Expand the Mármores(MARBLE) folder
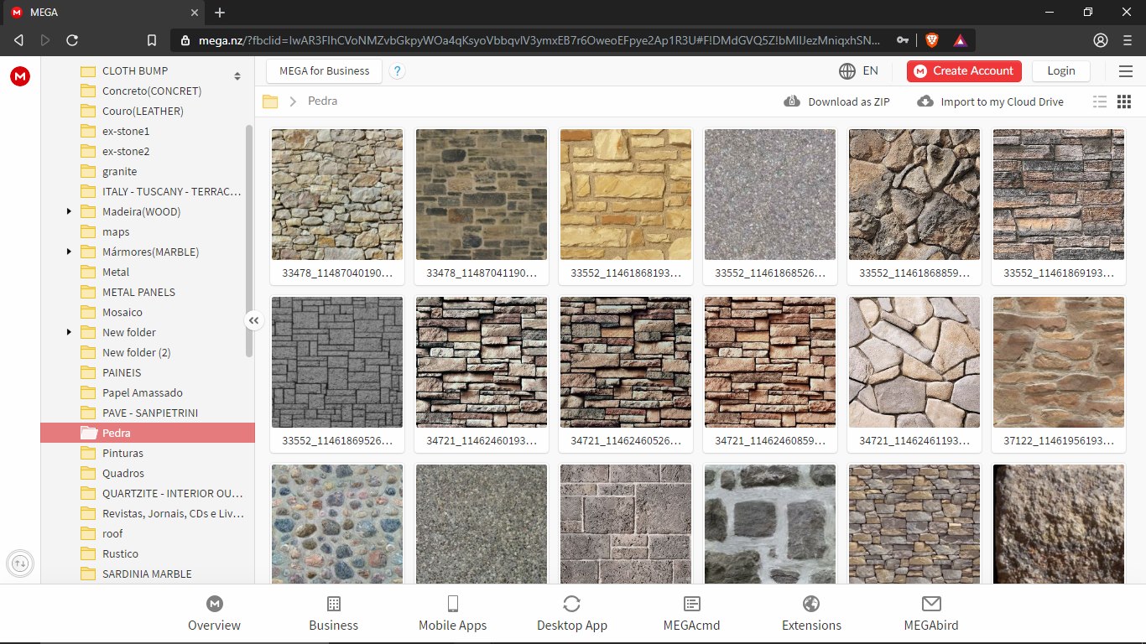This screenshot has height=644, width=1146. click(x=69, y=252)
